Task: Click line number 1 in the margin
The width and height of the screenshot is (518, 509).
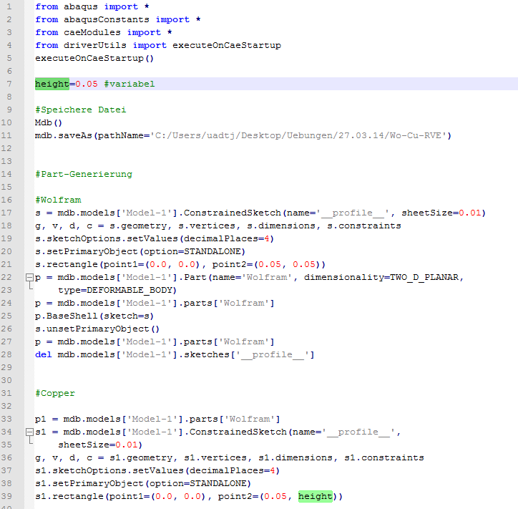Action: coord(9,6)
